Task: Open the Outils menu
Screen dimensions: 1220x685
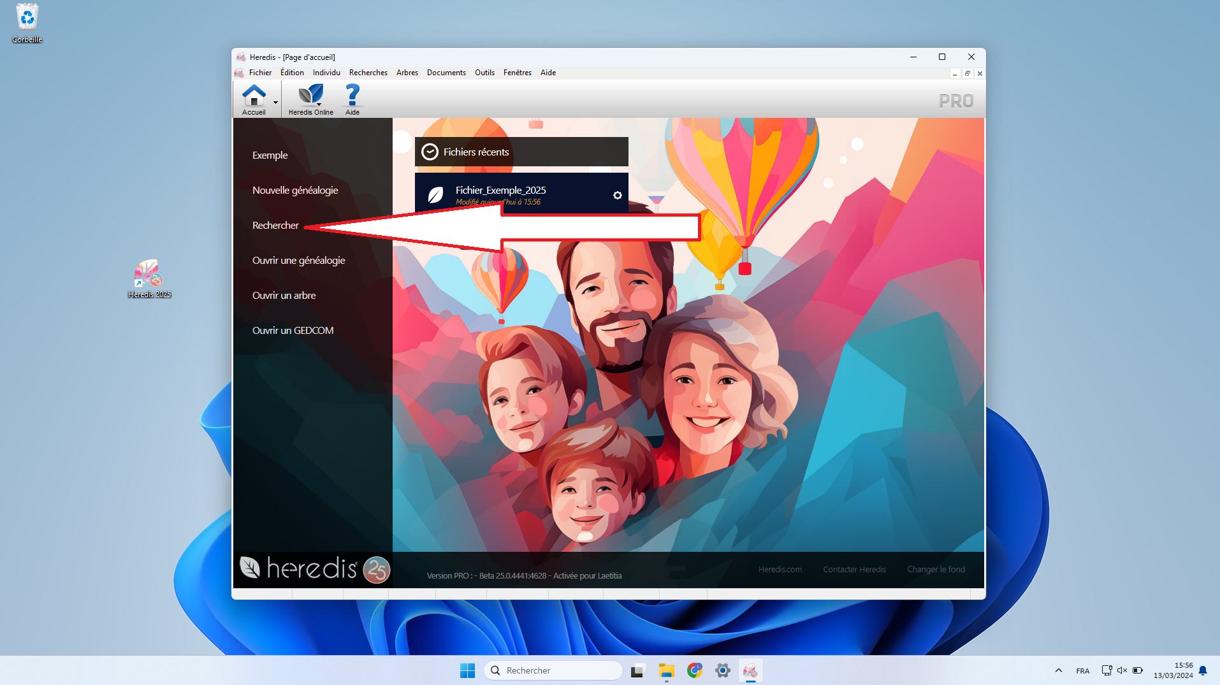Action: [x=484, y=73]
